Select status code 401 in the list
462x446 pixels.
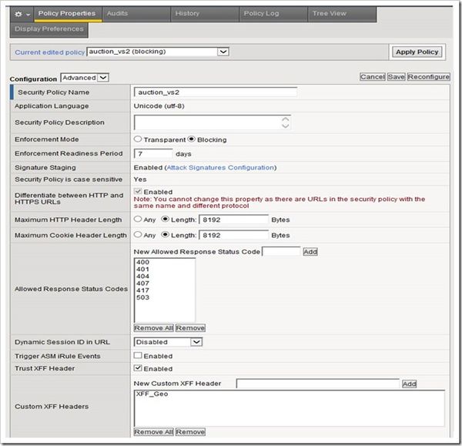tap(143, 269)
